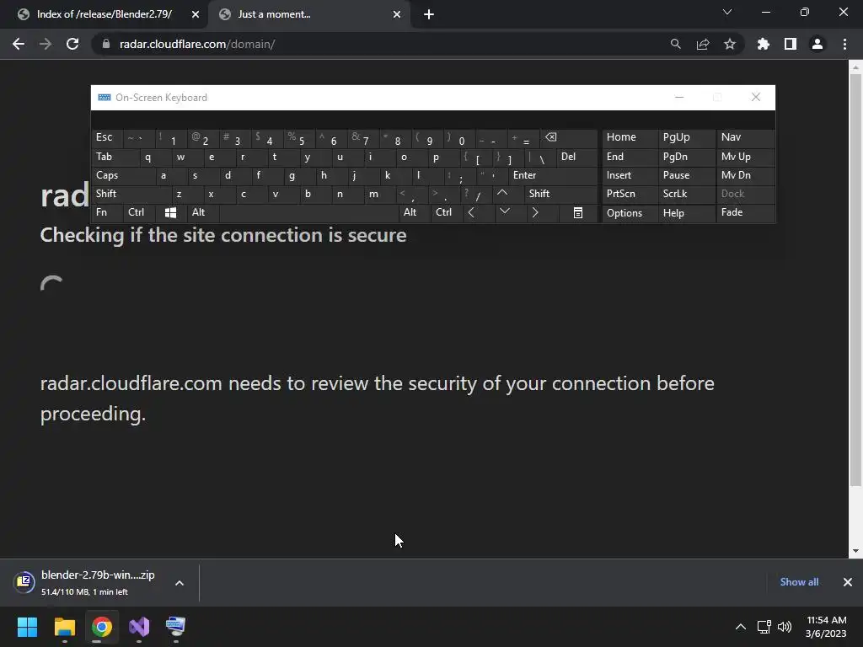Click the network tray icon
Viewport: 863px width, 647px height.
(764, 627)
